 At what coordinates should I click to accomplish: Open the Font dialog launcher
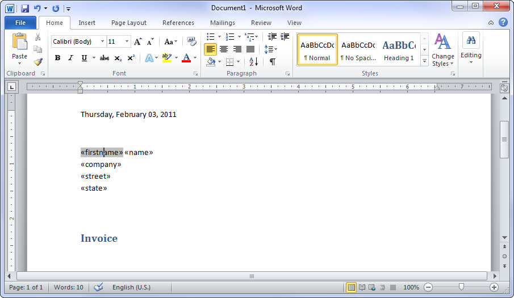click(196, 74)
